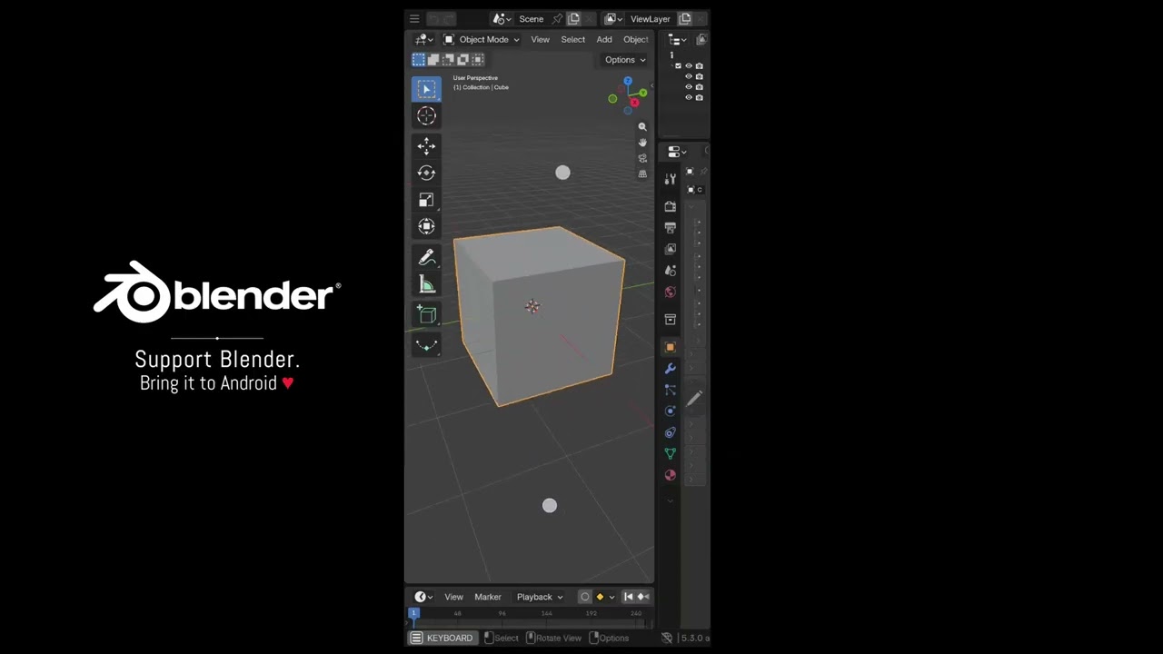This screenshot has width=1163, height=654.
Task: Activate the 3D Cursor tool
Action: pyautogui.click(x=426, y=116)
